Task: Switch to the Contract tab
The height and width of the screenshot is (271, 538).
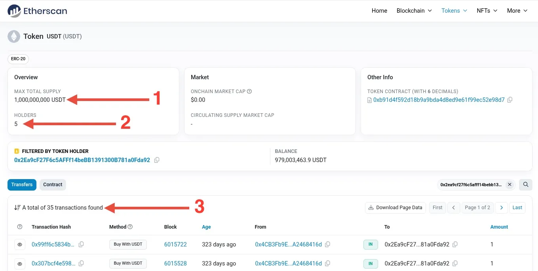Action: (53, 185)
